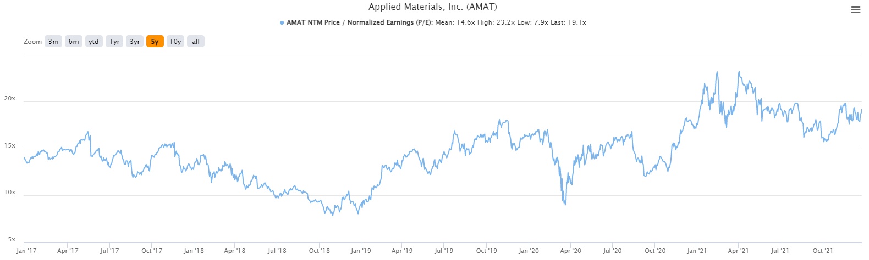Click the blue AMAT series legend dot
Image resolution: width=869 pixels, height=260 pixels.
point(282,23)
